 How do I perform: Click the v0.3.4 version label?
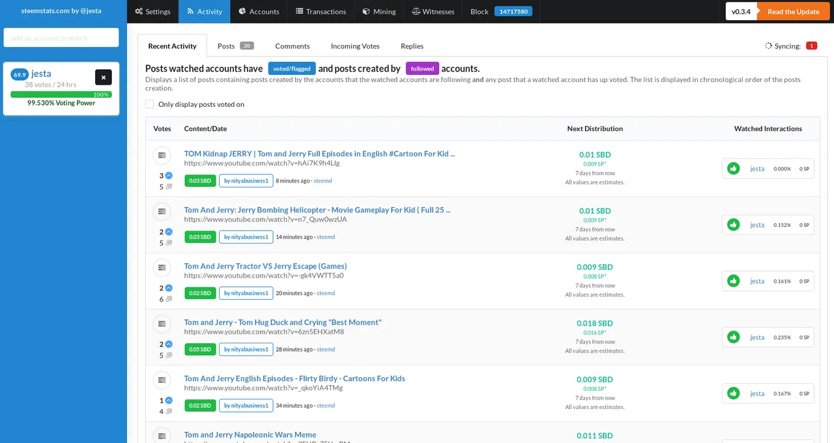click(741, 12)
